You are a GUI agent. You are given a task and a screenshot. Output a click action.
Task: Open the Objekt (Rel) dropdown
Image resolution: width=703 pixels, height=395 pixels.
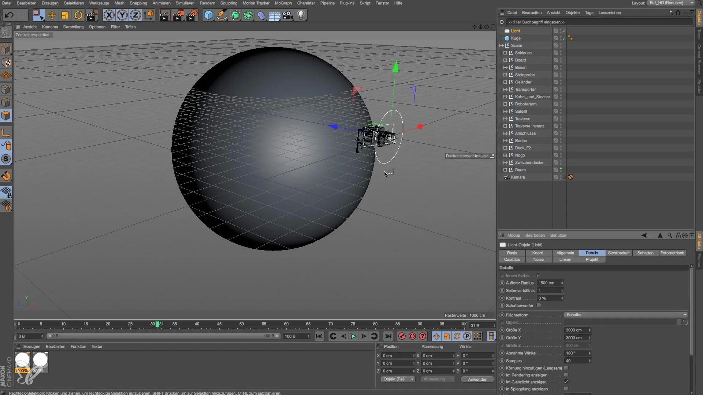click(398, 379)
